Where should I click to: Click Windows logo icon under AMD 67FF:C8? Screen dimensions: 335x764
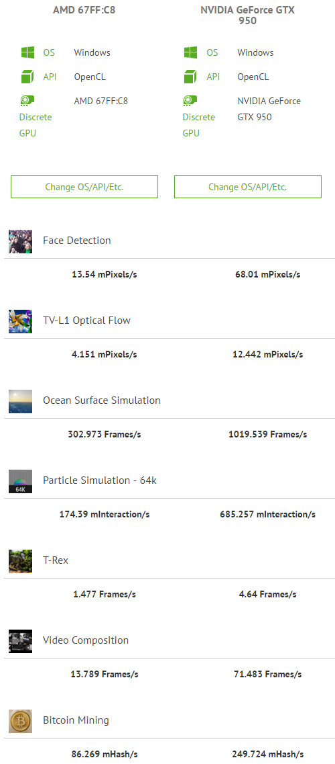tap(27, 52)
